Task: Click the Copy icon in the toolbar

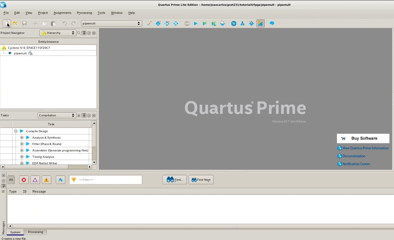Action: (x=44, y=24)
